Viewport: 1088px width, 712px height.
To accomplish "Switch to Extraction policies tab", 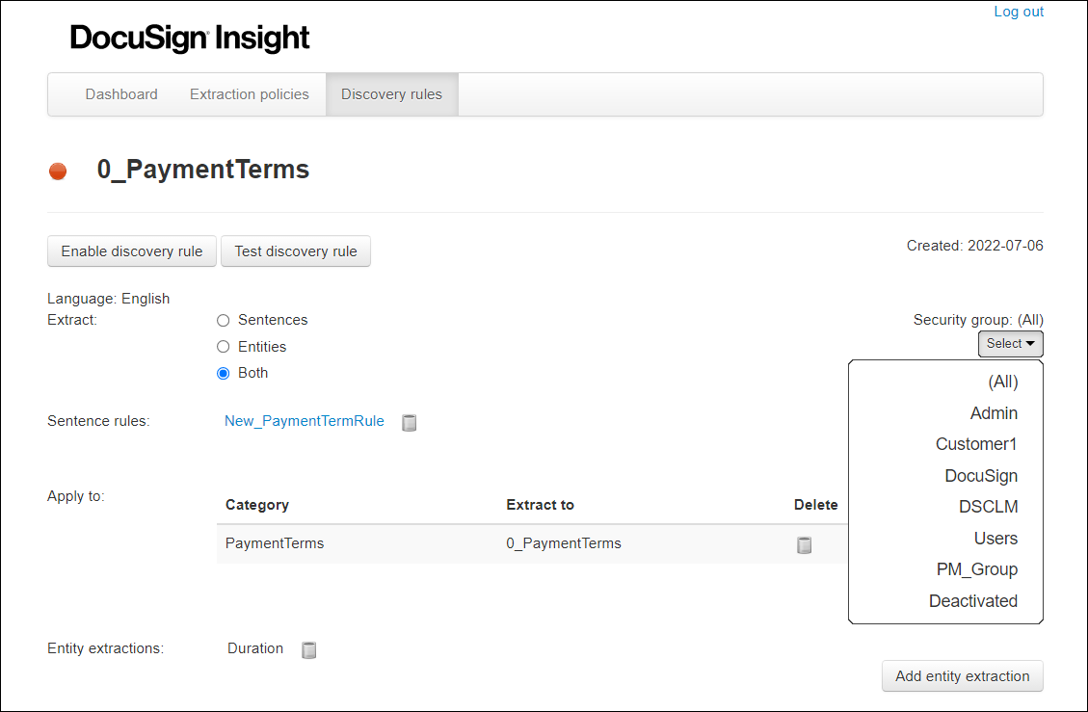I will [250, 94].
